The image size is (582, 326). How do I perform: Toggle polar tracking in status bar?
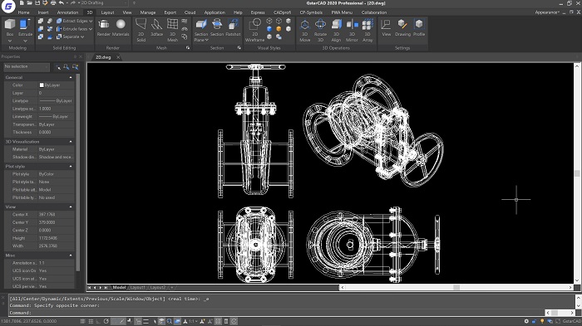[106, 321]
